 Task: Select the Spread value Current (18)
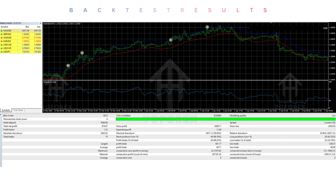pos(330,123)
